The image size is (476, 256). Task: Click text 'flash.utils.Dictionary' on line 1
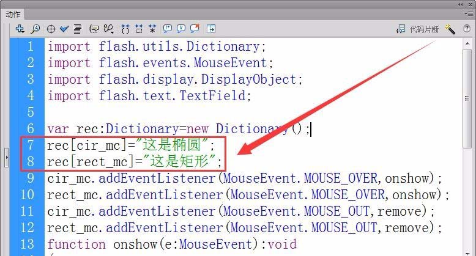179,46
